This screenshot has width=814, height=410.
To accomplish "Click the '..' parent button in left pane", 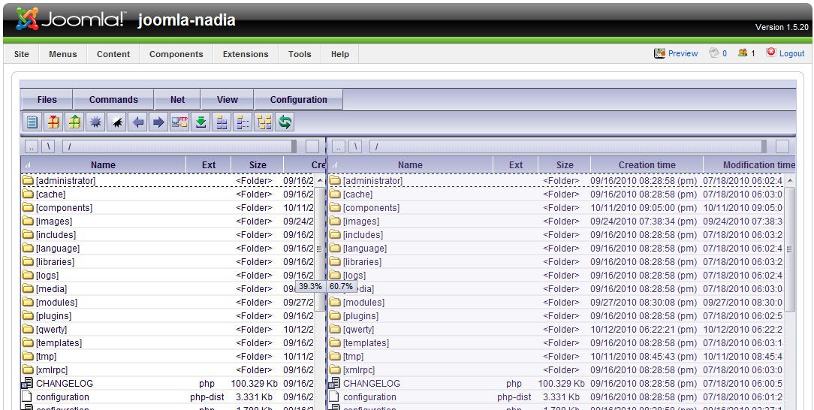I will pos(32,147).
